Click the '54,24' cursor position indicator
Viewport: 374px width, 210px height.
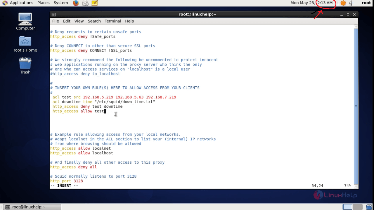317,186
